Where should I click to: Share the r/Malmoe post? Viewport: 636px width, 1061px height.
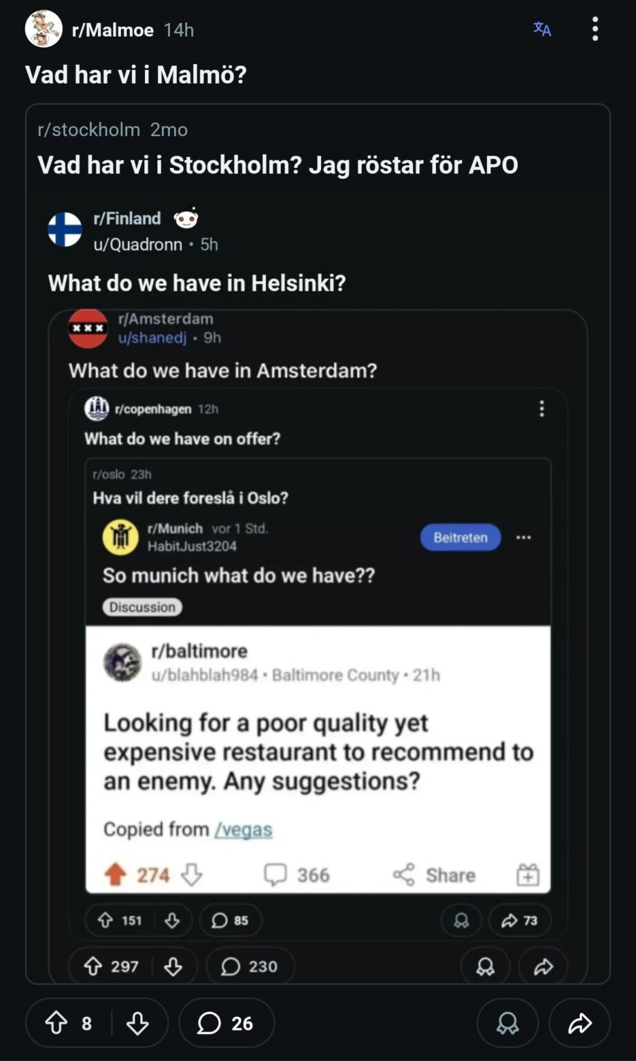[579, 1023]
